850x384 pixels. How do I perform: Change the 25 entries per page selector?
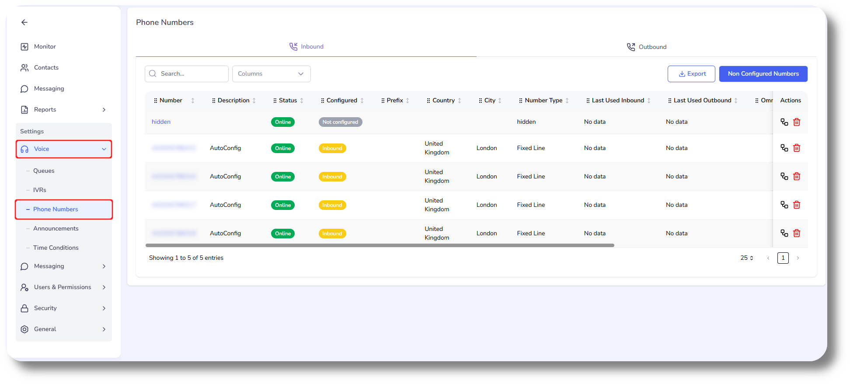[x=746, y=258]
